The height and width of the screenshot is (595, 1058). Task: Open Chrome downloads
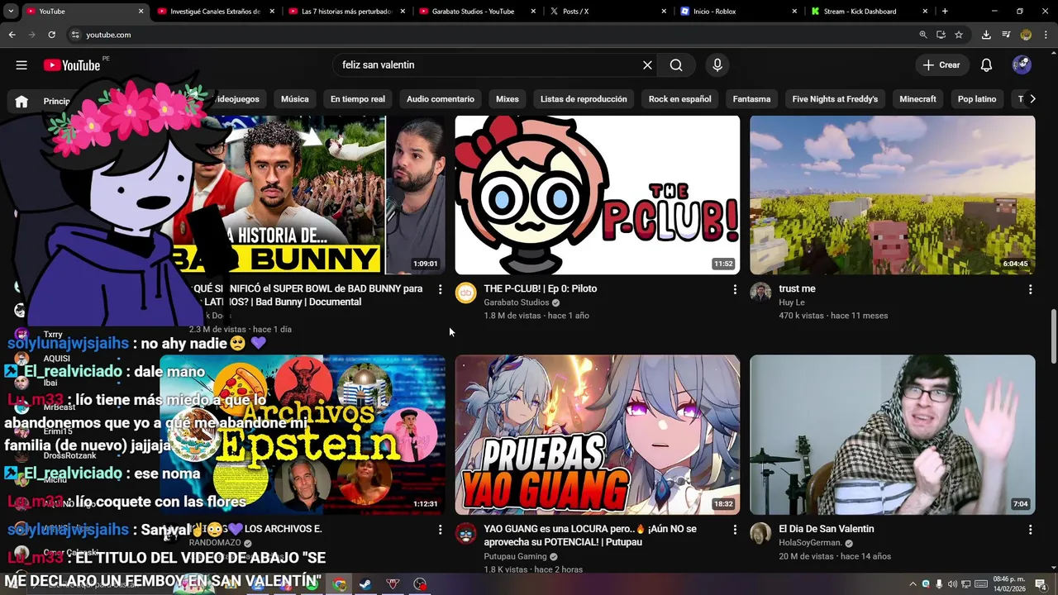coord(986,35)
